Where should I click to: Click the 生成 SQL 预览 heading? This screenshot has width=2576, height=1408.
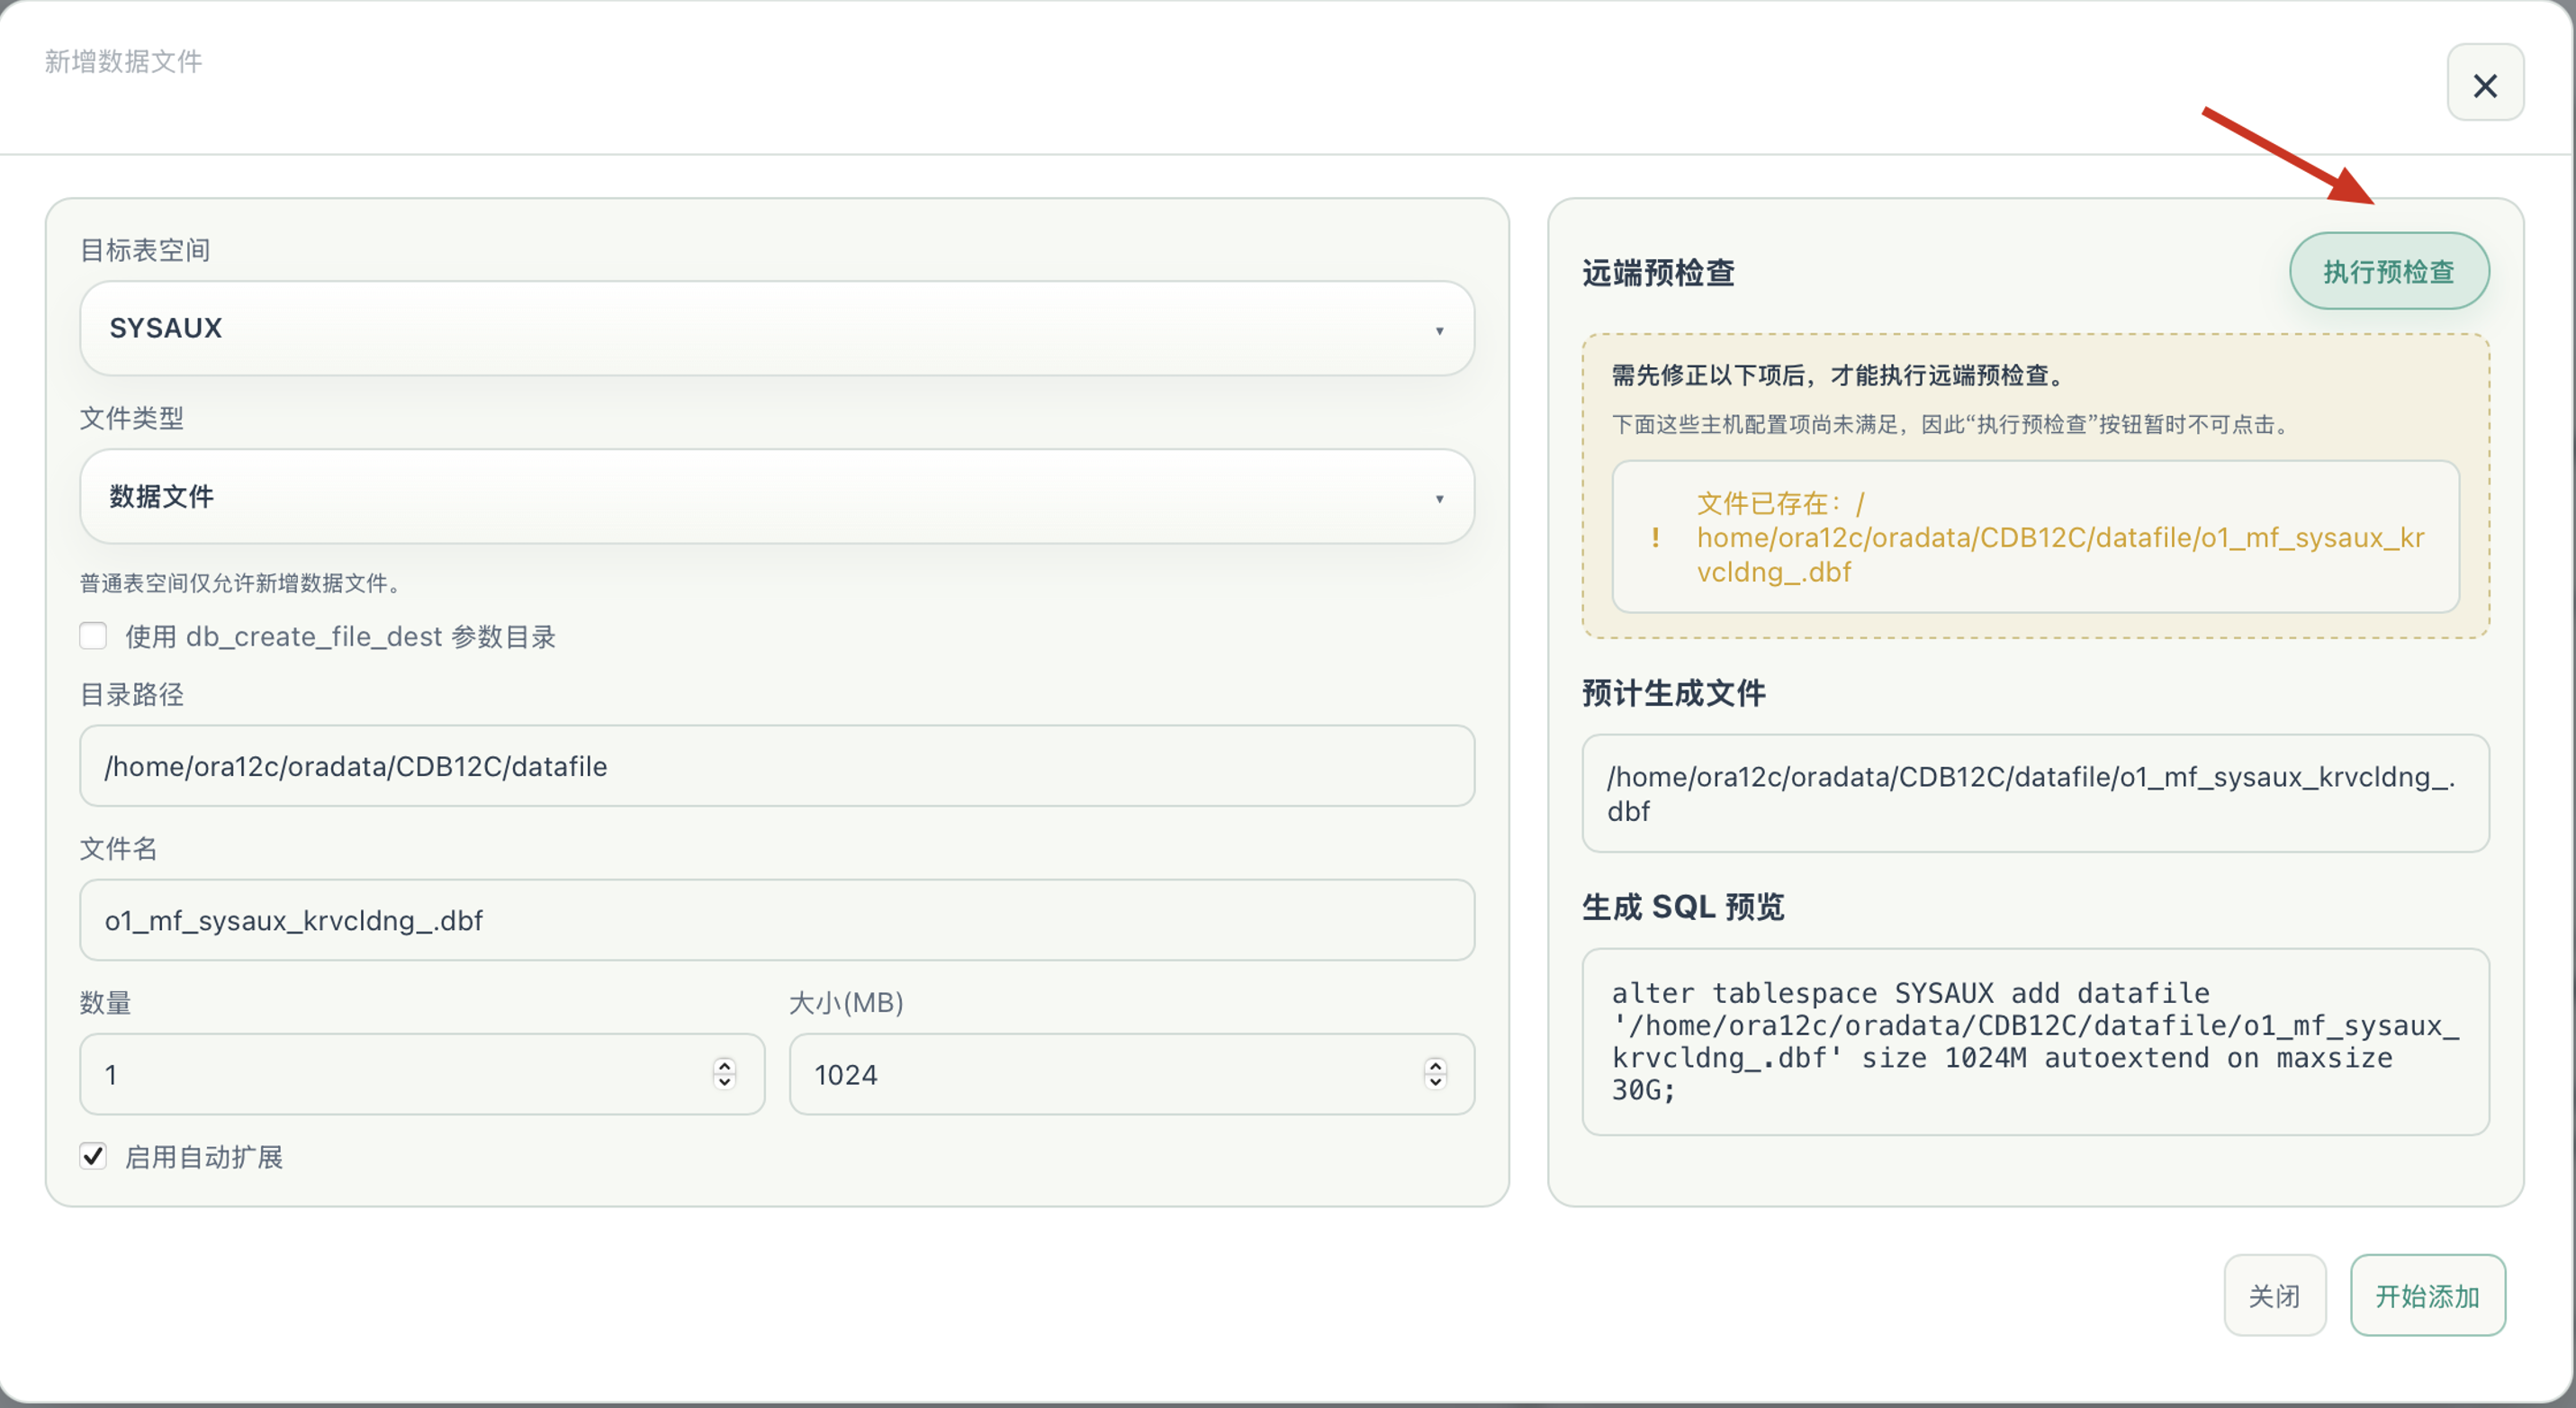[1683, 907]
